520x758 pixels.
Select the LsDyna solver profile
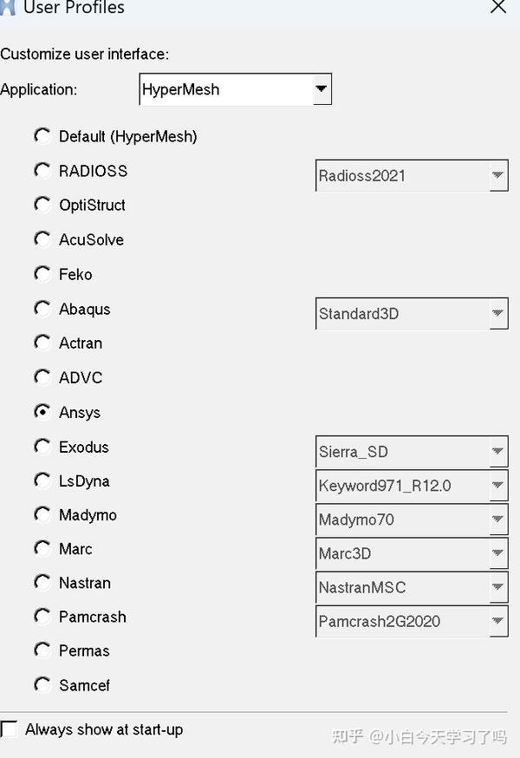click(x=42, y=480)
